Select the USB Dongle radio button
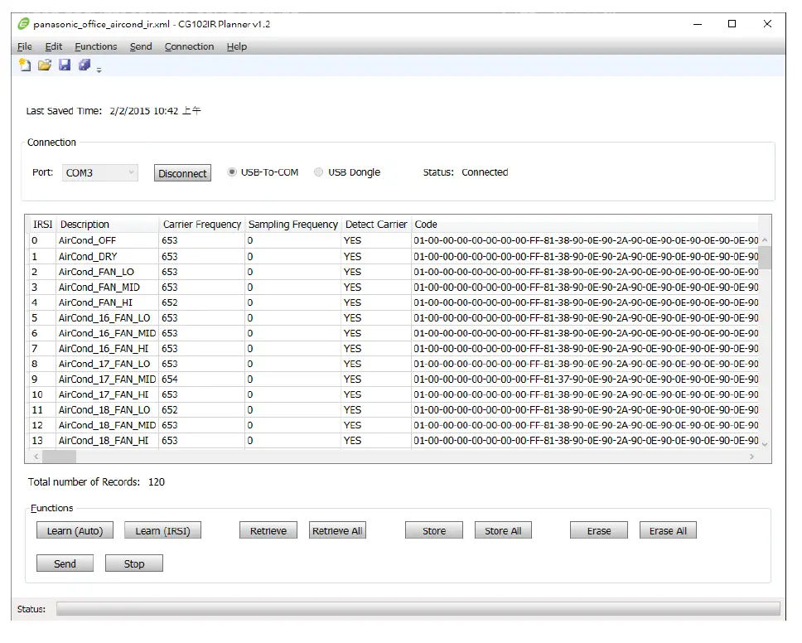The width and height of the screenshot is (802, 643). coord(319,172)
